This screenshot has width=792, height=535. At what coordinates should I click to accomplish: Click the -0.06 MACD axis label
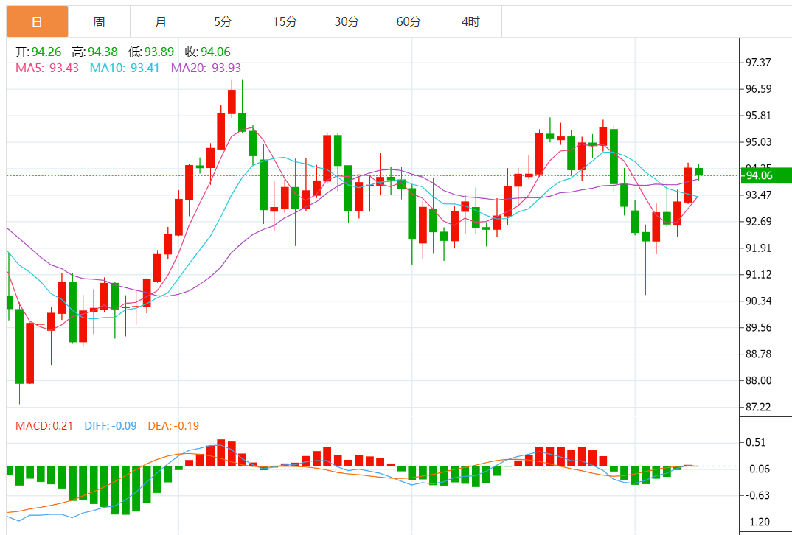pyautogui.click(x=759, y=469)
